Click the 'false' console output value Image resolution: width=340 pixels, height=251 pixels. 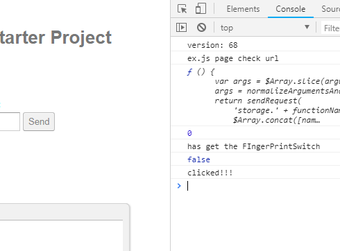pyautogui.click(x=198, y=159)
